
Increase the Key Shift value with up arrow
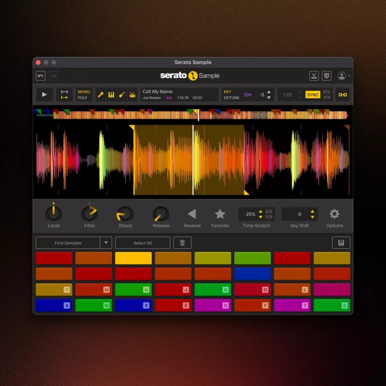click(313, 211)
